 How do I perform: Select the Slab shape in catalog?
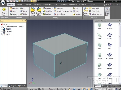point(99,36)
